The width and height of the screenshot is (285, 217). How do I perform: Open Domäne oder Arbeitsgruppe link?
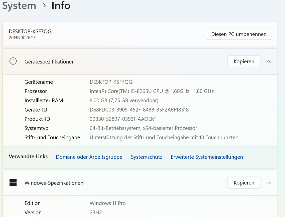pyautogui.click(x=89, y=157)
